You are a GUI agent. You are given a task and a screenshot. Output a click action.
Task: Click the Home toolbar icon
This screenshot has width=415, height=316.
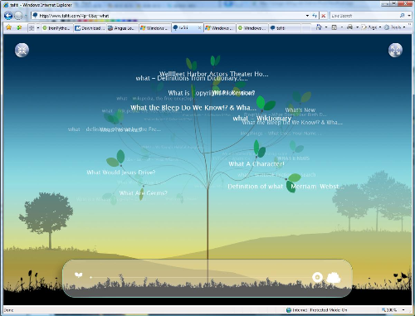click(319, 27)
